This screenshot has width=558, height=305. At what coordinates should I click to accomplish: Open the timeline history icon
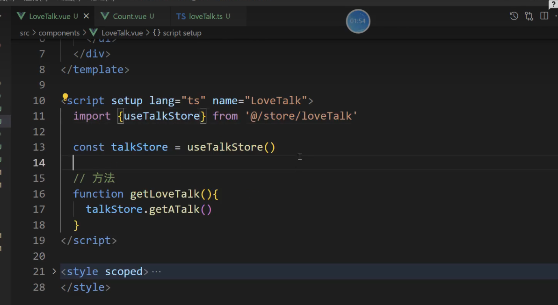(514, 16)
